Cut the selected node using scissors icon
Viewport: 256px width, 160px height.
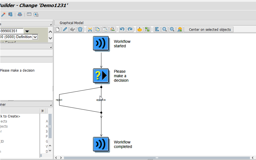[90, 29]
